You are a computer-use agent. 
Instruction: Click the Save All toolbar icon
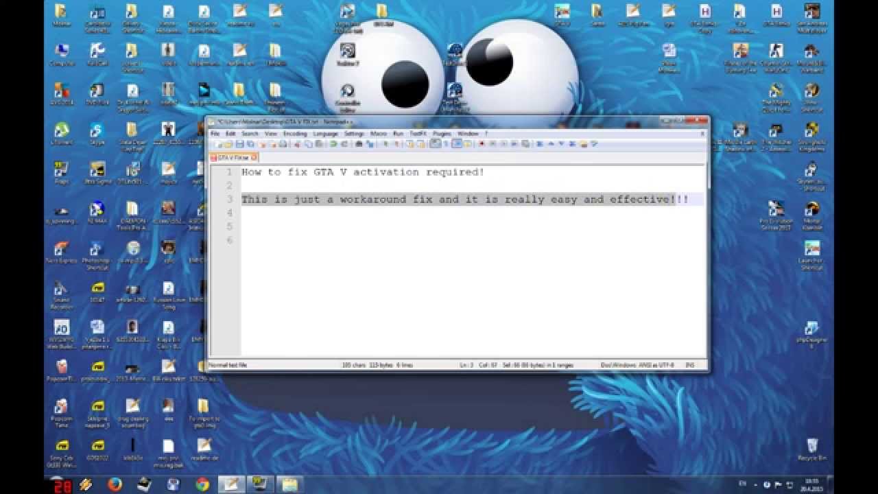[251, 144]
